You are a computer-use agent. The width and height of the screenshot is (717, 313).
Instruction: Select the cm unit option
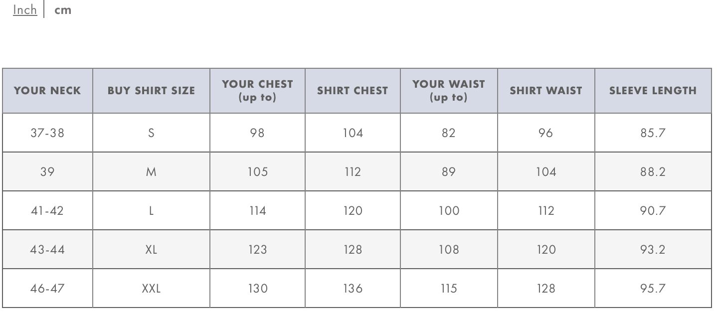click(x=63, y=10)
